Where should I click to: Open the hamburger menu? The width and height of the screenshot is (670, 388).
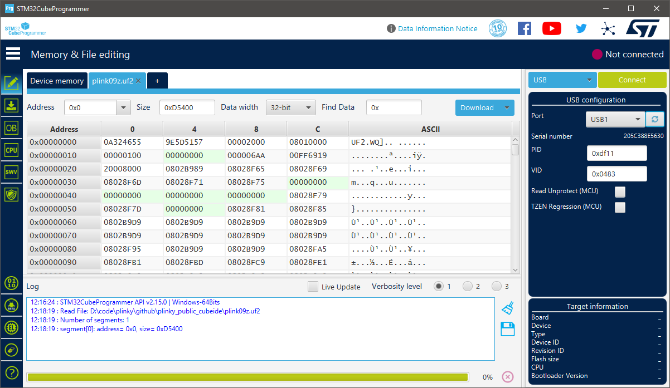[x=13, y=54]
